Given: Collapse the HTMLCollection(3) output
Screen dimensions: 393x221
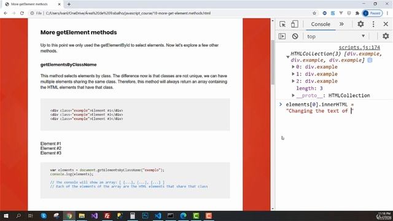Looking at the screenshot, I should coord(288,57).
